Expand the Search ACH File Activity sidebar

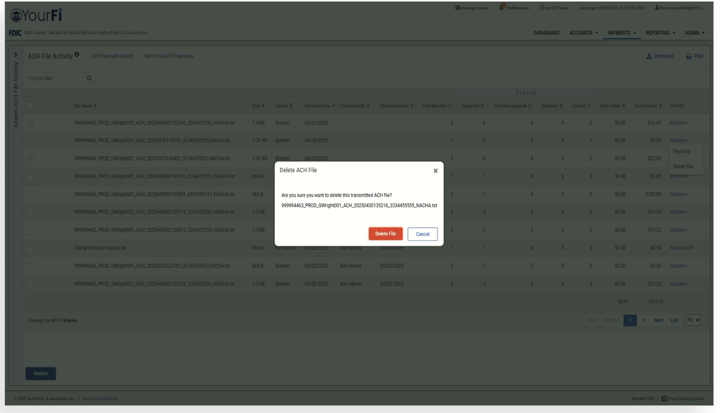click(16, 55)
